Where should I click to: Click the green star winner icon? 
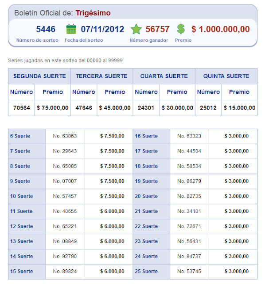coord(136,29)
